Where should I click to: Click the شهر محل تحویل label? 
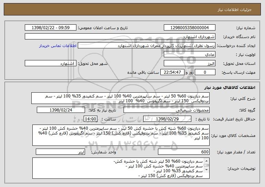coord(93,63)
